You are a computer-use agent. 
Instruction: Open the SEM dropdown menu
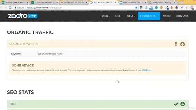(x=131, y=16)
